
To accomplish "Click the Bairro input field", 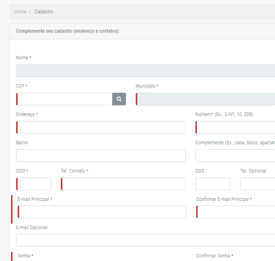I will pos(101,156).
